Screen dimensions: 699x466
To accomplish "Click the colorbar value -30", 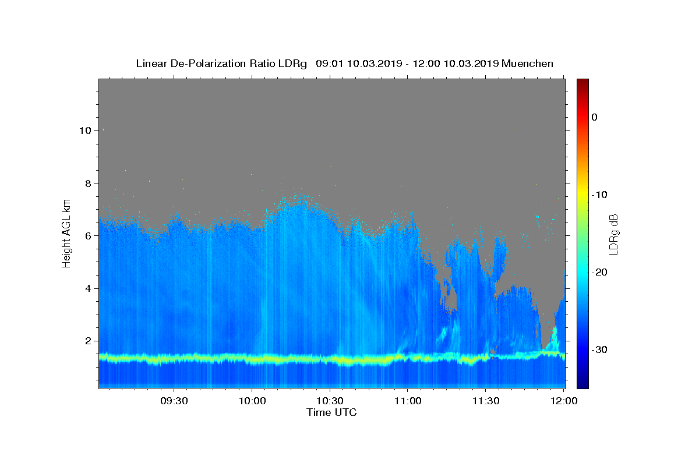I will tap(599, 349).
